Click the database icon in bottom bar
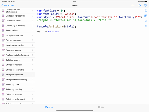Image resolution: width=149 pixels, height=112 pixels. pos(99,107)
